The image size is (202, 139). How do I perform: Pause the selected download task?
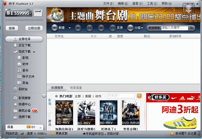pyautogui.click(x=90, y=28)
